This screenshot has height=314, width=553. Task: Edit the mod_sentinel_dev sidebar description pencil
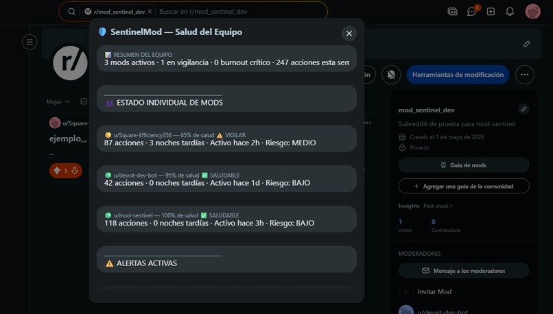click(x=523, y=109)
